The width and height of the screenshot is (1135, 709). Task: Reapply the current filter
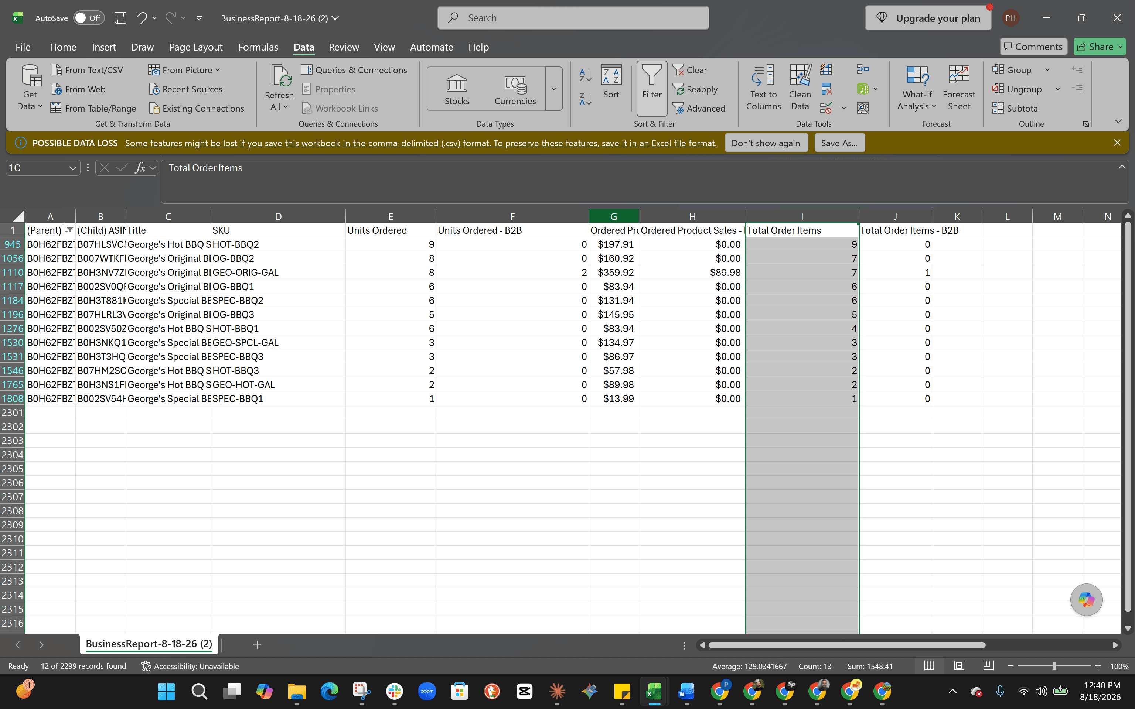tap(695, 89)
